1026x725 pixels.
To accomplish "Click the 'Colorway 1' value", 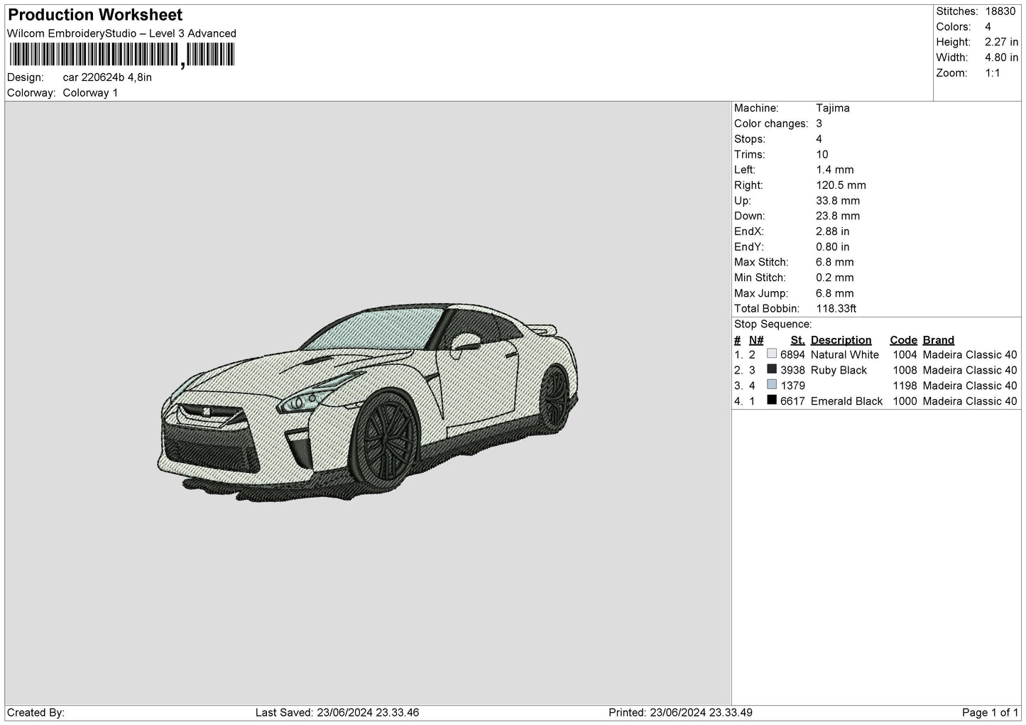I will (x=90, y=93).
